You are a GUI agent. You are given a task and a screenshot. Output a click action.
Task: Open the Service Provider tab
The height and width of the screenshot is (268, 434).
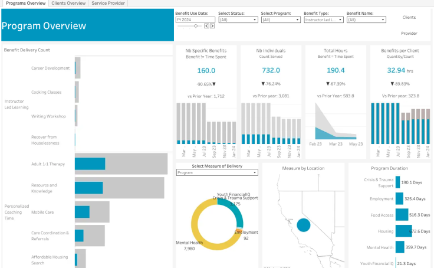(108, 4)
